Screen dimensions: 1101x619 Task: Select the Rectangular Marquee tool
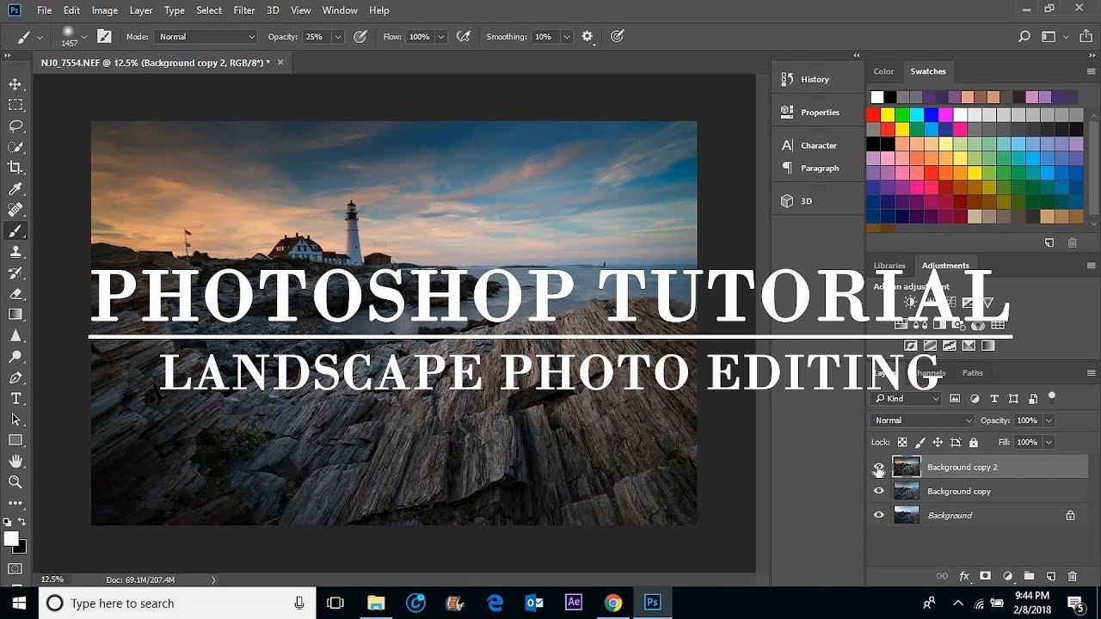(15, 105)
